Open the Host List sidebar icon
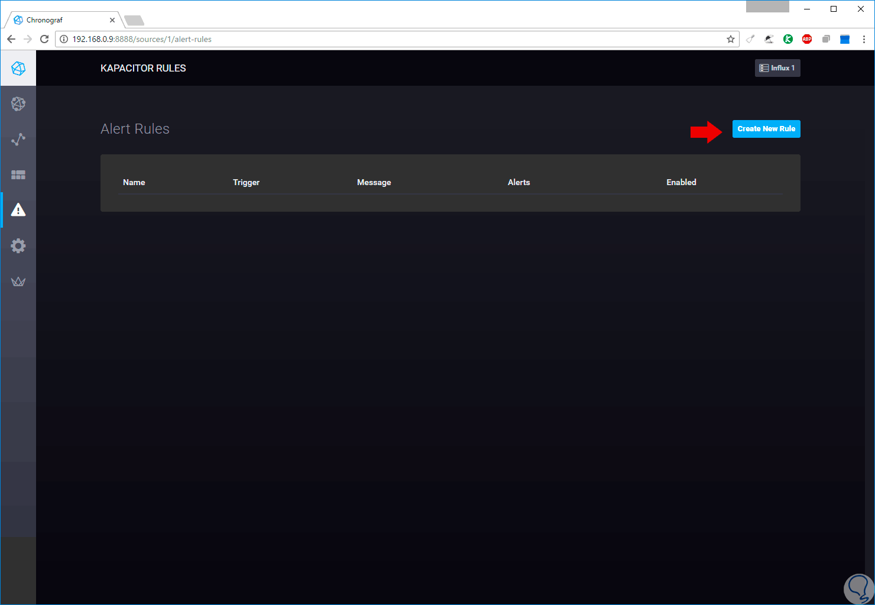875x605 pixels. [x=18, y=103]
